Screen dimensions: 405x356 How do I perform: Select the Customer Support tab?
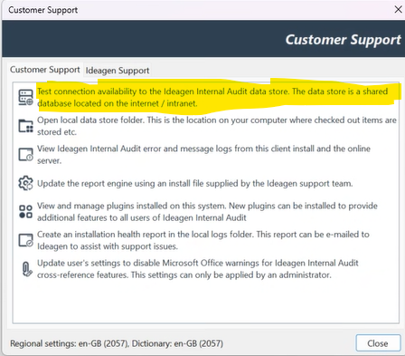click(x=45, y=70)
